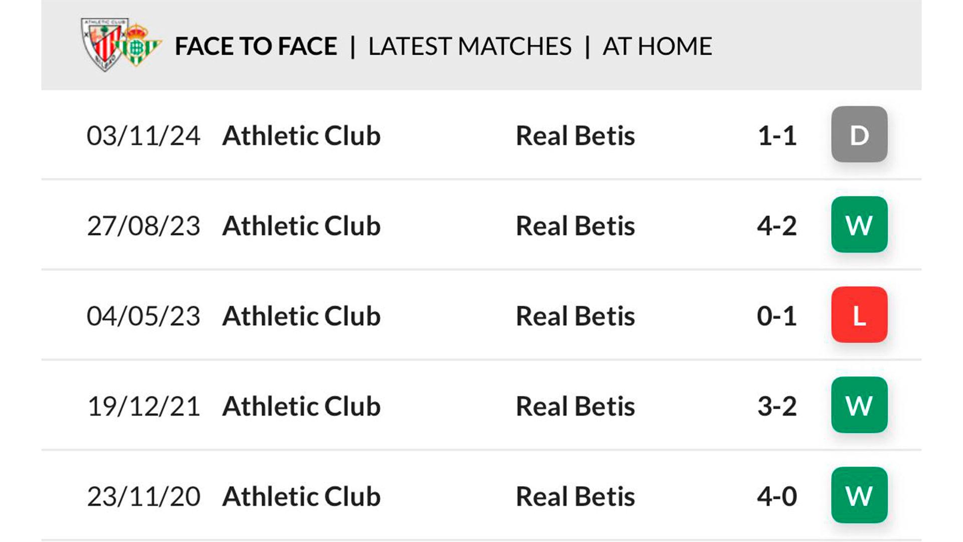Image resolution: width=963 pixels, height=542 pixels.
Task: Open Real Betis in the 04/05/23 match
Action: pyautogui.click(x=575, y=316)
